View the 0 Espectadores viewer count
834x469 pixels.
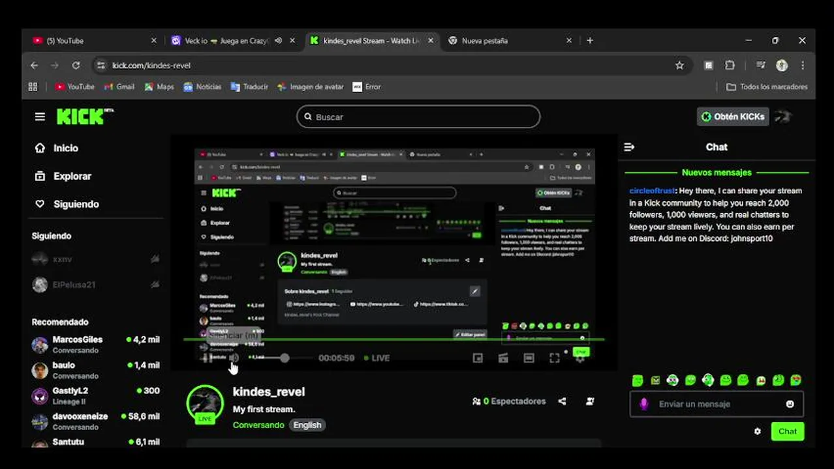click(509, 401)
